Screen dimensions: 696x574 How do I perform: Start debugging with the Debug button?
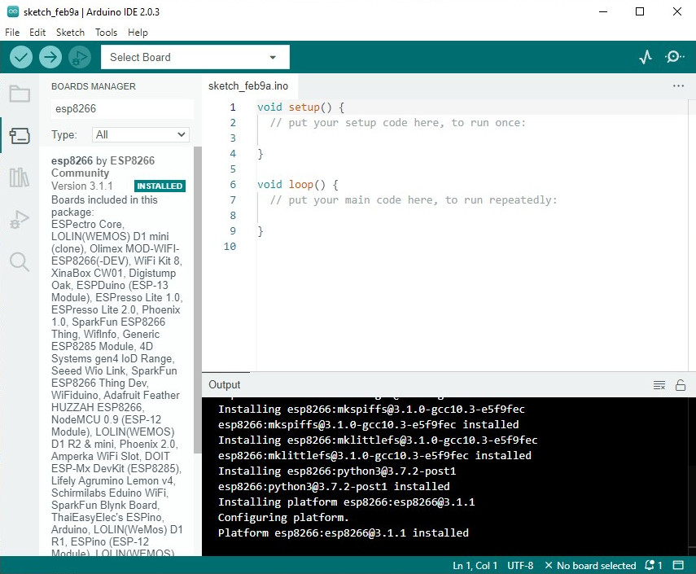pos(79,57)
